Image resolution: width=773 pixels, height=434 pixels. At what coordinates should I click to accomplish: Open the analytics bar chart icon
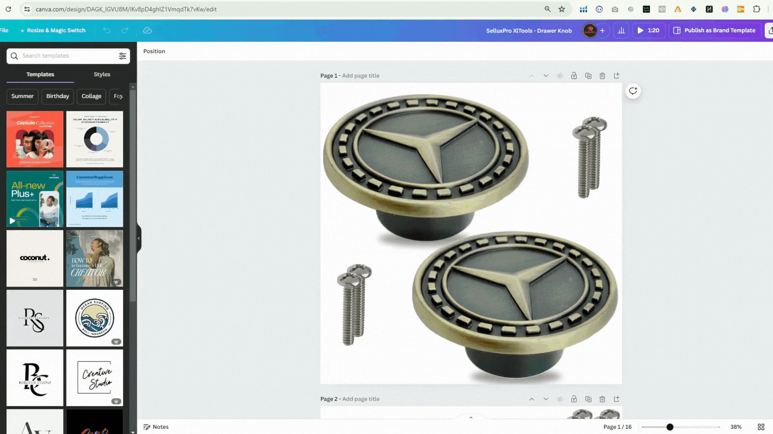pyautogui.click(x=621, y=30)
